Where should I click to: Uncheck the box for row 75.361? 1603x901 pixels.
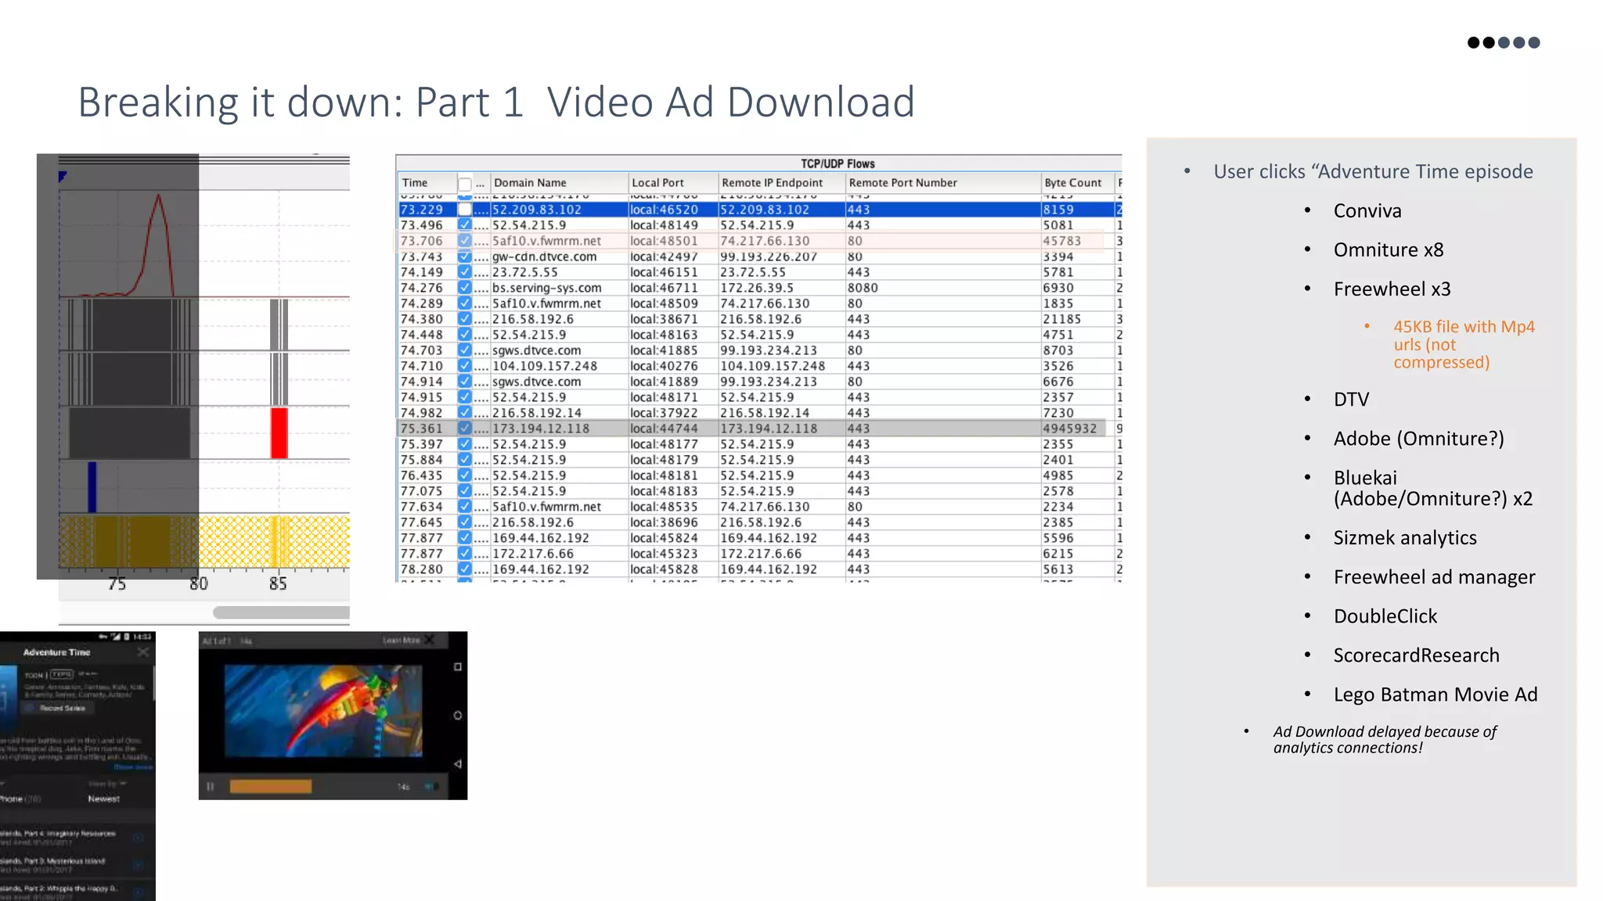pyautogui.click(x=465, y=429)
